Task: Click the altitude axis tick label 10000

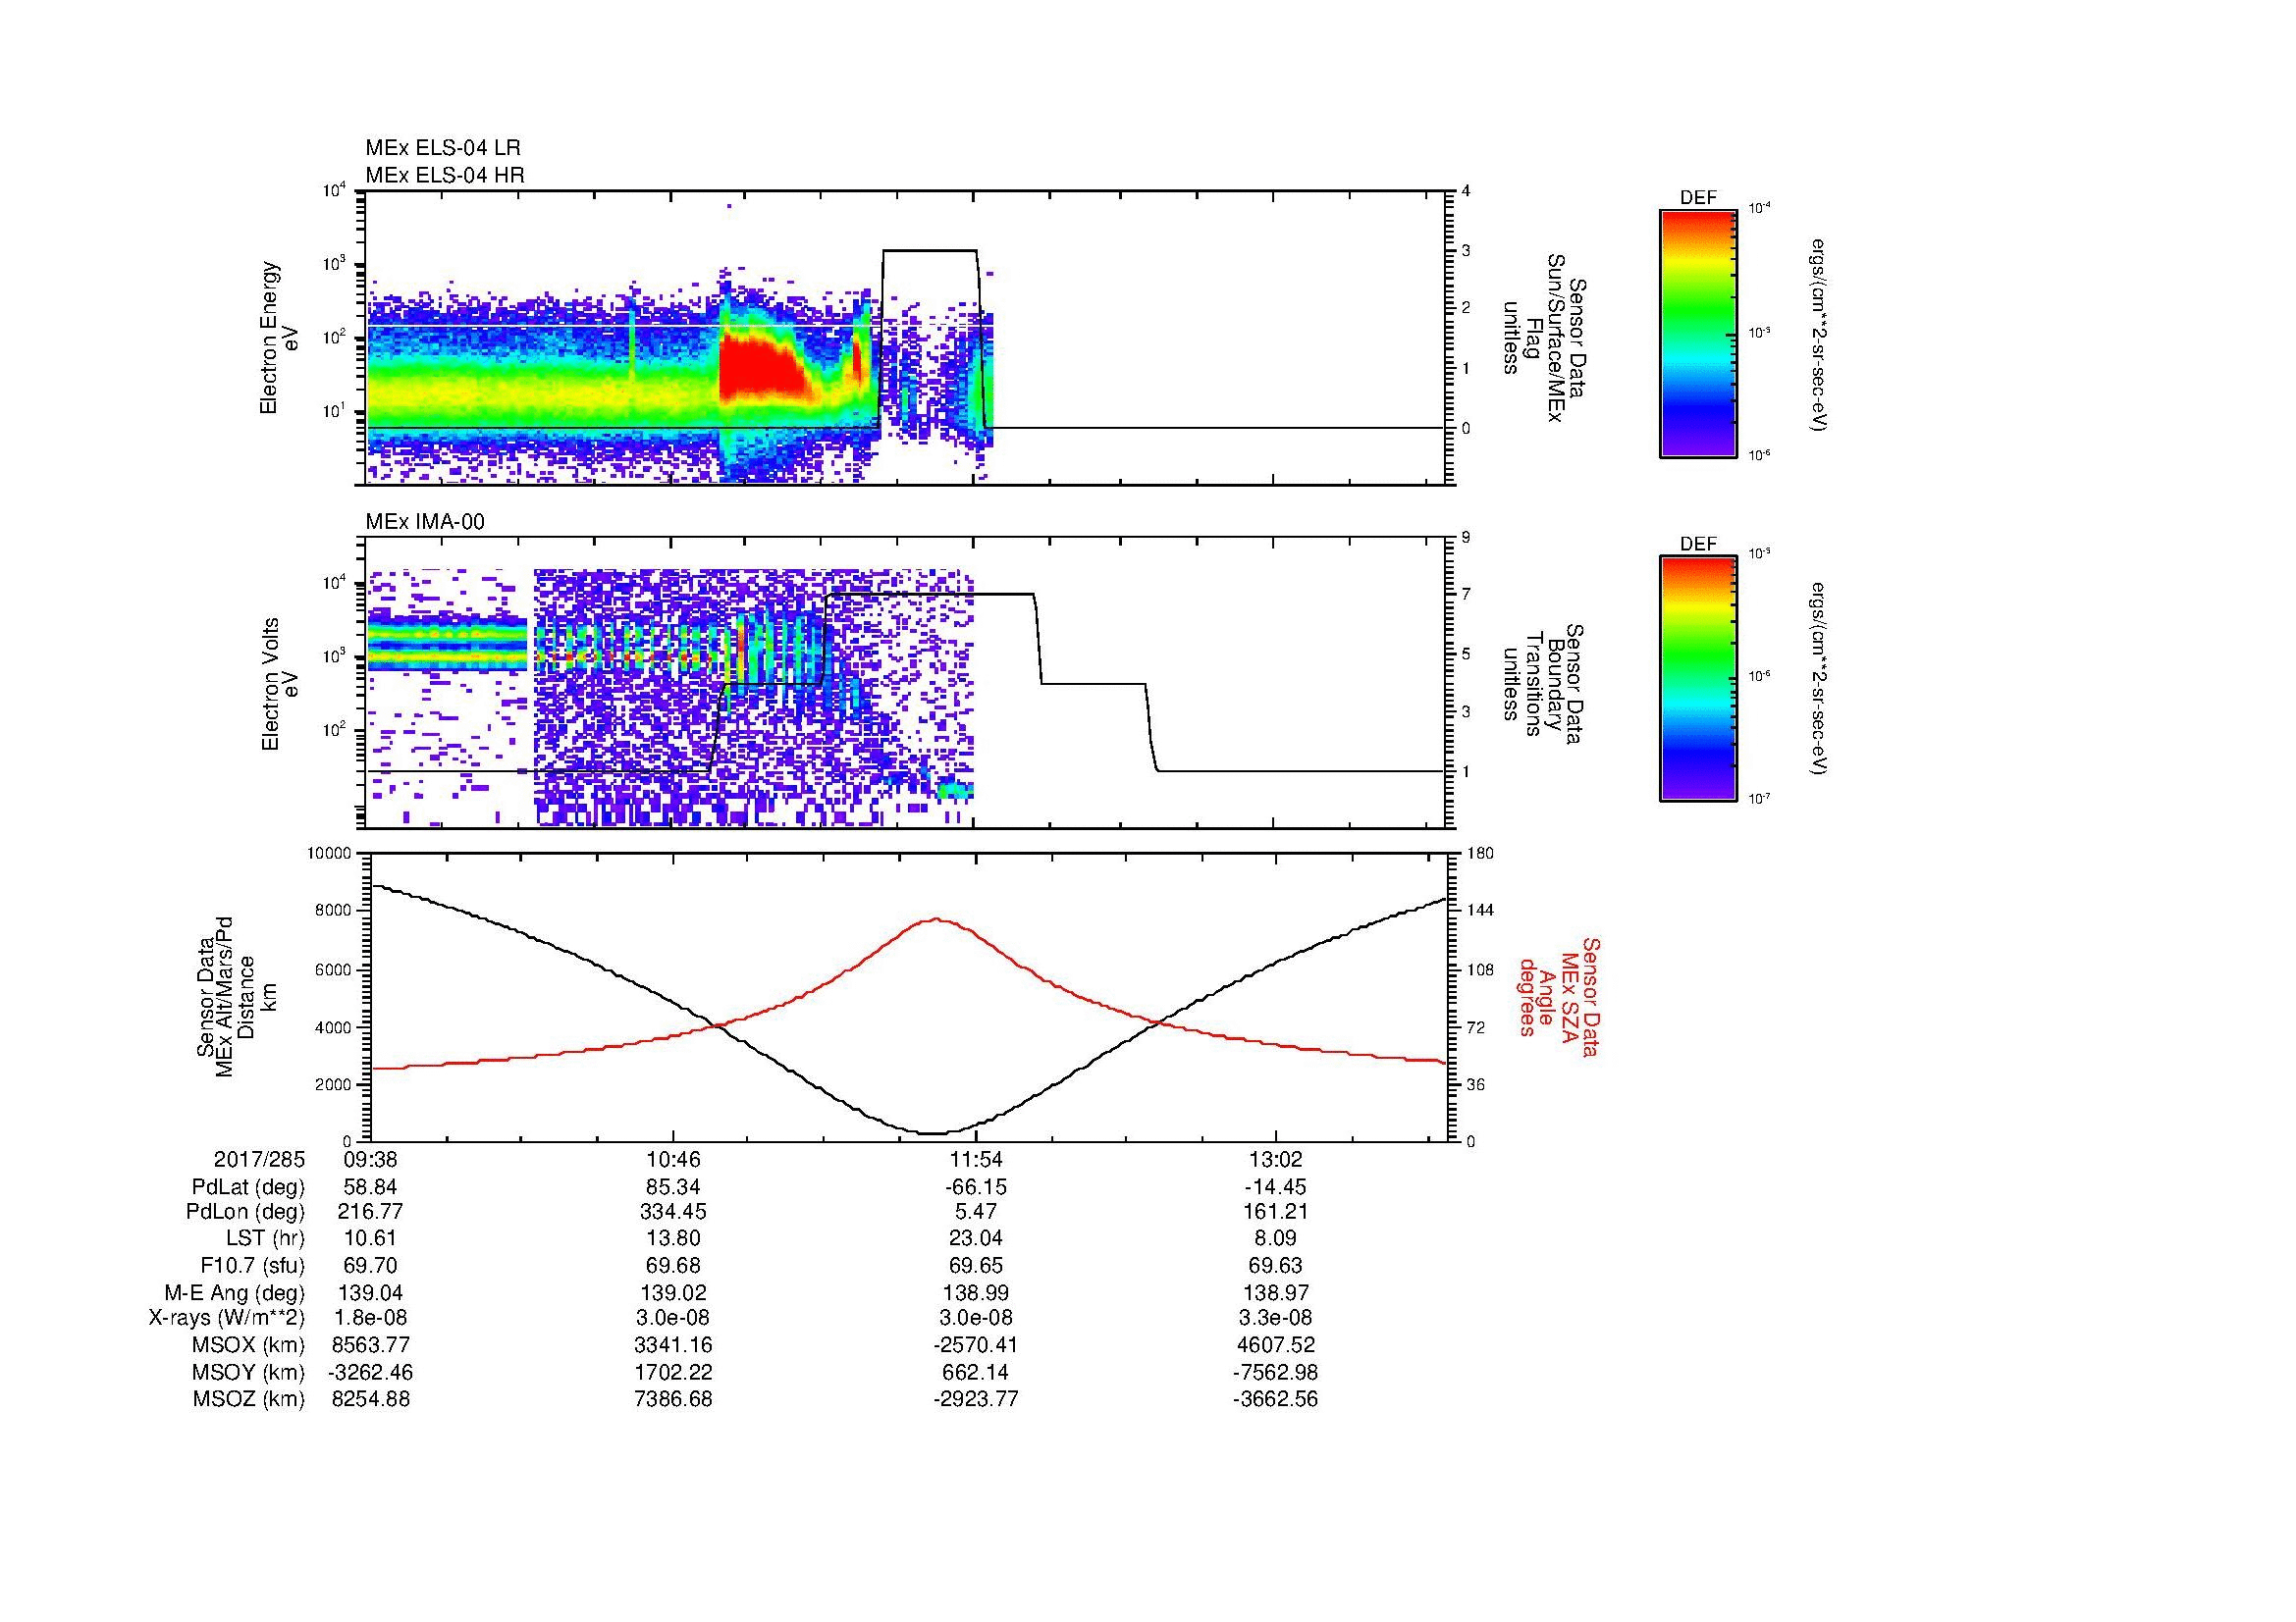Action: pyautogui.click(x=329, y=854)
